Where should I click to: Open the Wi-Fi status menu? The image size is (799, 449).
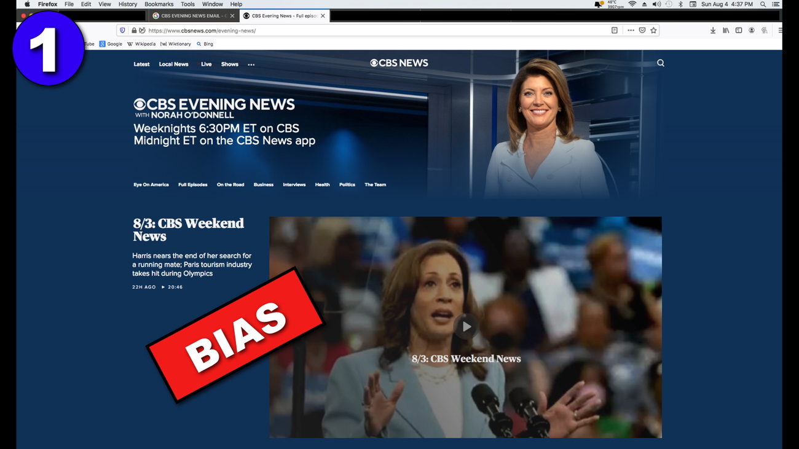pyautogui.click(x=632, y=4)
